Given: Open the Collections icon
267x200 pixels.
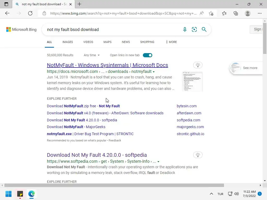Looking at the screenshot, I should (x=236, y=13).
